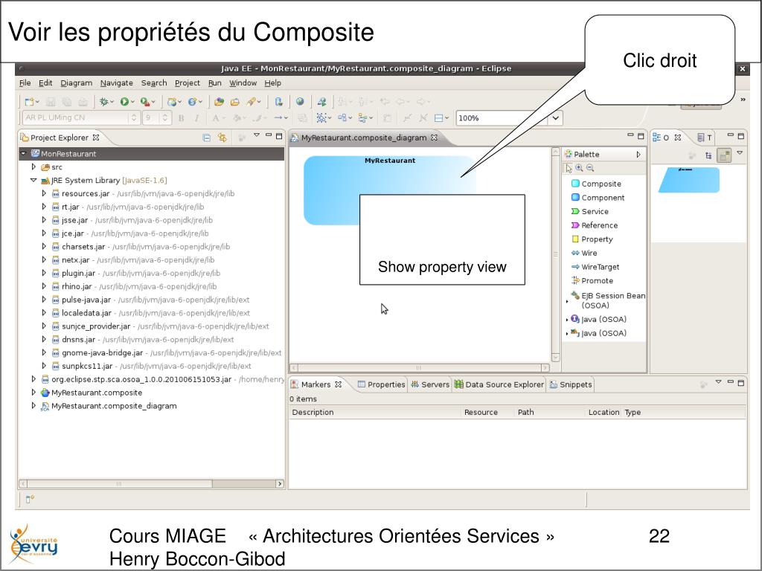The width and height of the screenshot is (762, 571).
Task: Select the Reference tool in Palette
Action: pos(595,225)
